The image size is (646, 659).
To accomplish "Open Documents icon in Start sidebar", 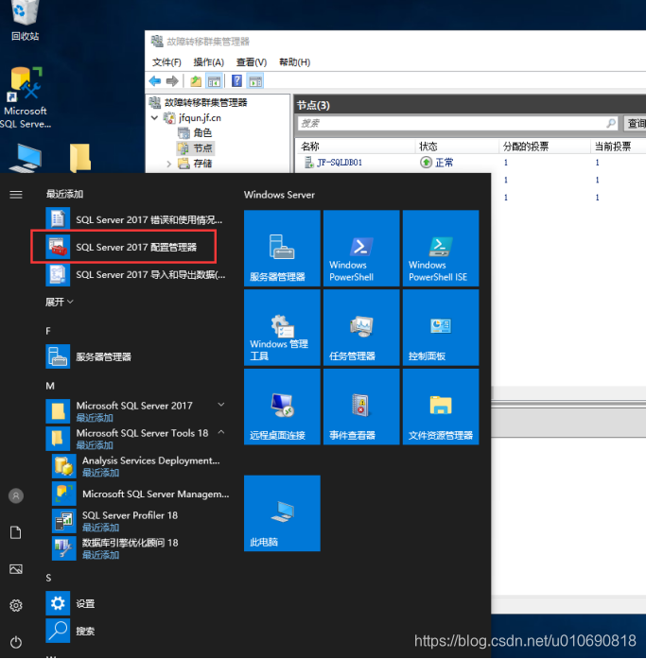I will [16, 532].
